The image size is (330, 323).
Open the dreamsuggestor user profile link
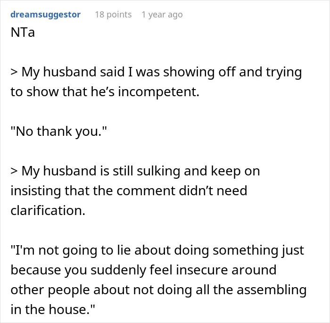(x=45, y=15)
